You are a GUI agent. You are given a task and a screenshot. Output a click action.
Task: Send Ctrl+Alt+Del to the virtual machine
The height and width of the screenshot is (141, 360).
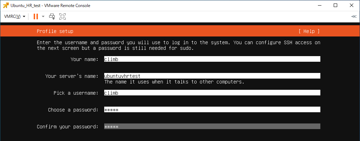[x=52, y=16]
